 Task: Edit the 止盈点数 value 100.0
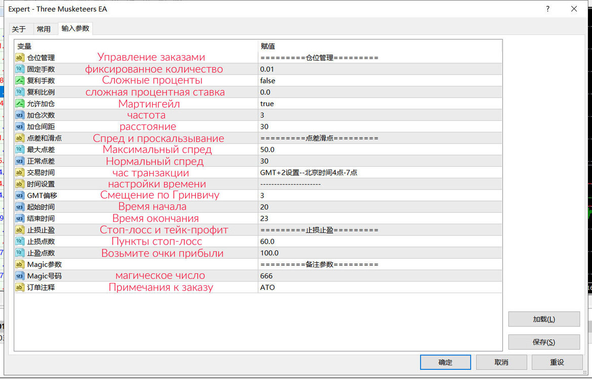(x=380, y=253)
